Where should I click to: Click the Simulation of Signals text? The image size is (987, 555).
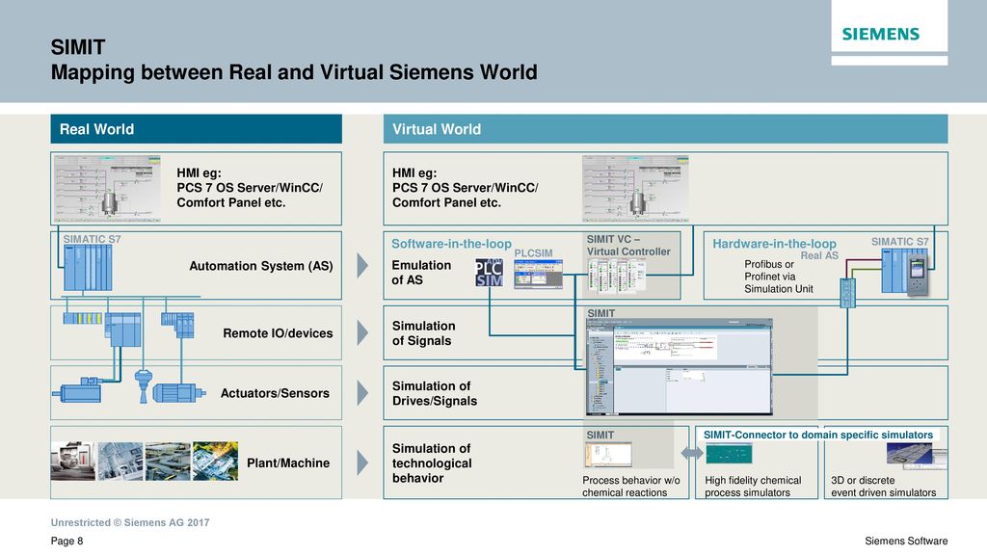[x=423, y=332]
